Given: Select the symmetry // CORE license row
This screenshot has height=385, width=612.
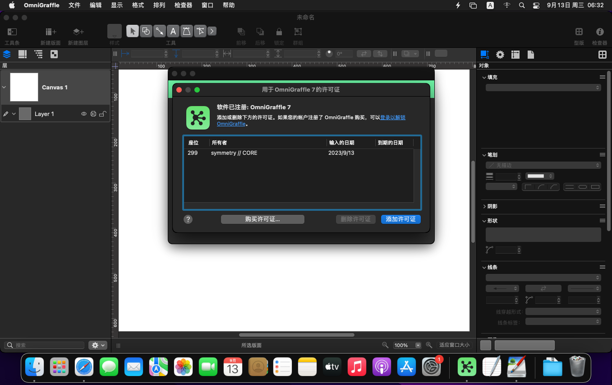Looking at the screenshot, I should pyautogui.click(x=298, y=153).
